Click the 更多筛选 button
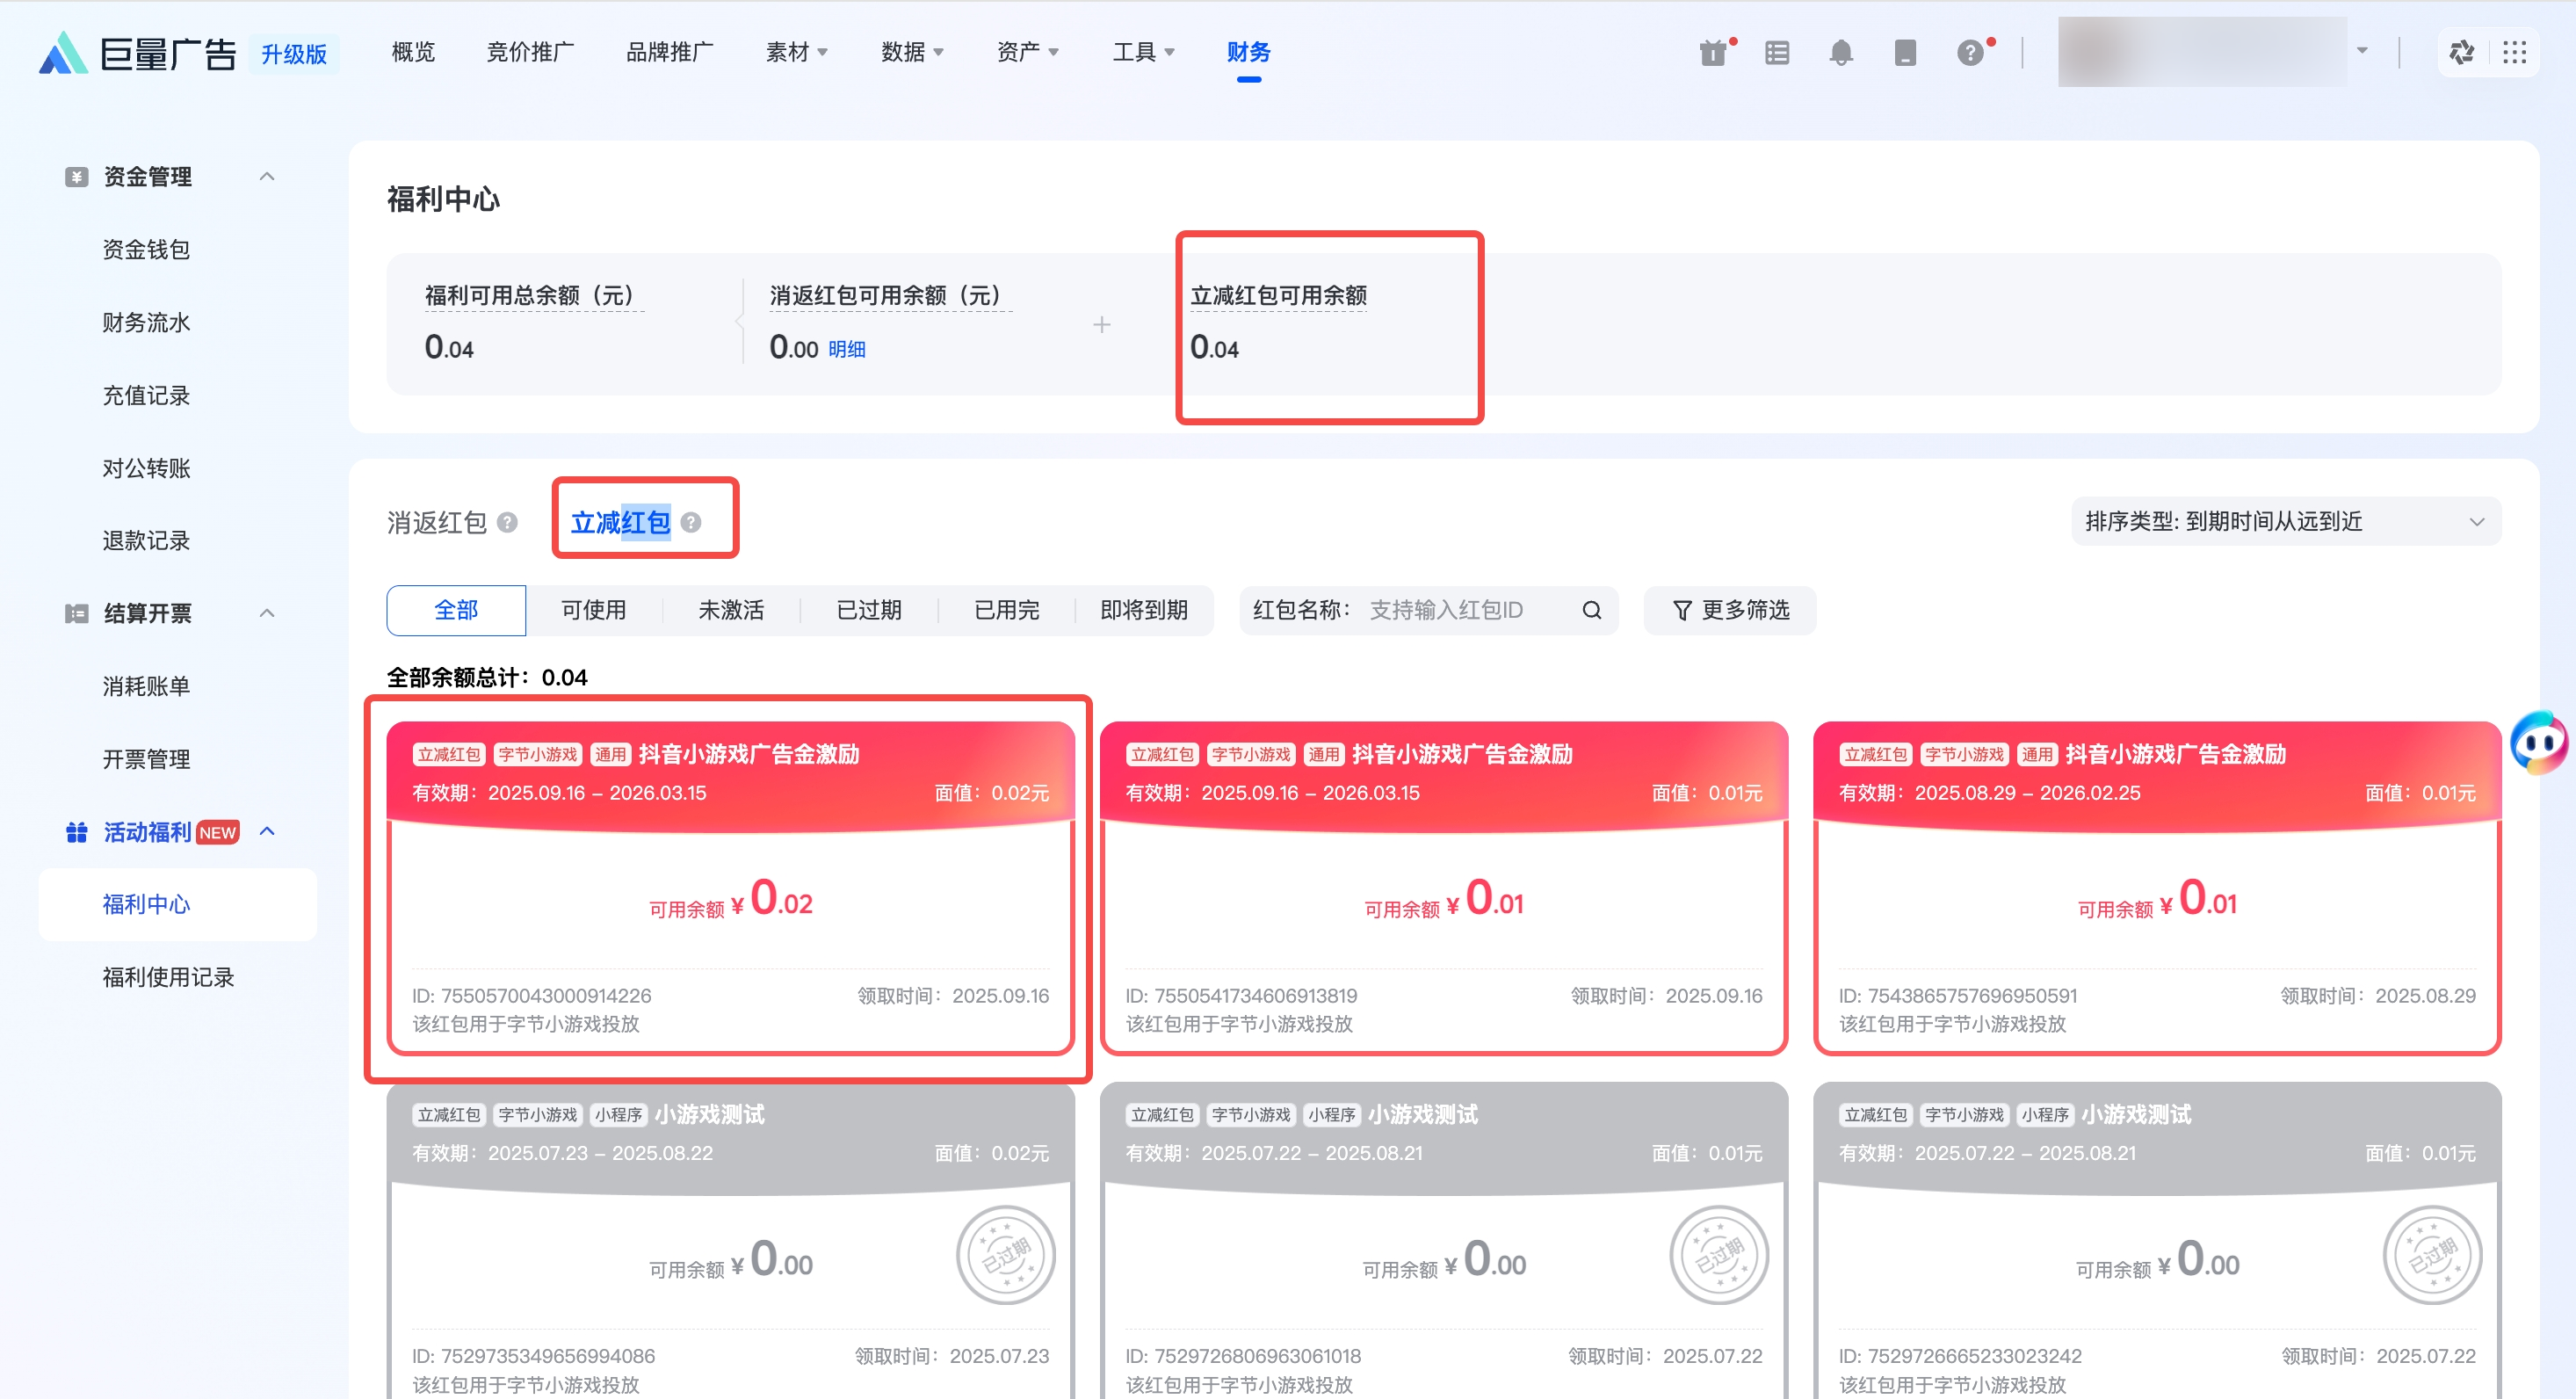 tap(1730, 610)
